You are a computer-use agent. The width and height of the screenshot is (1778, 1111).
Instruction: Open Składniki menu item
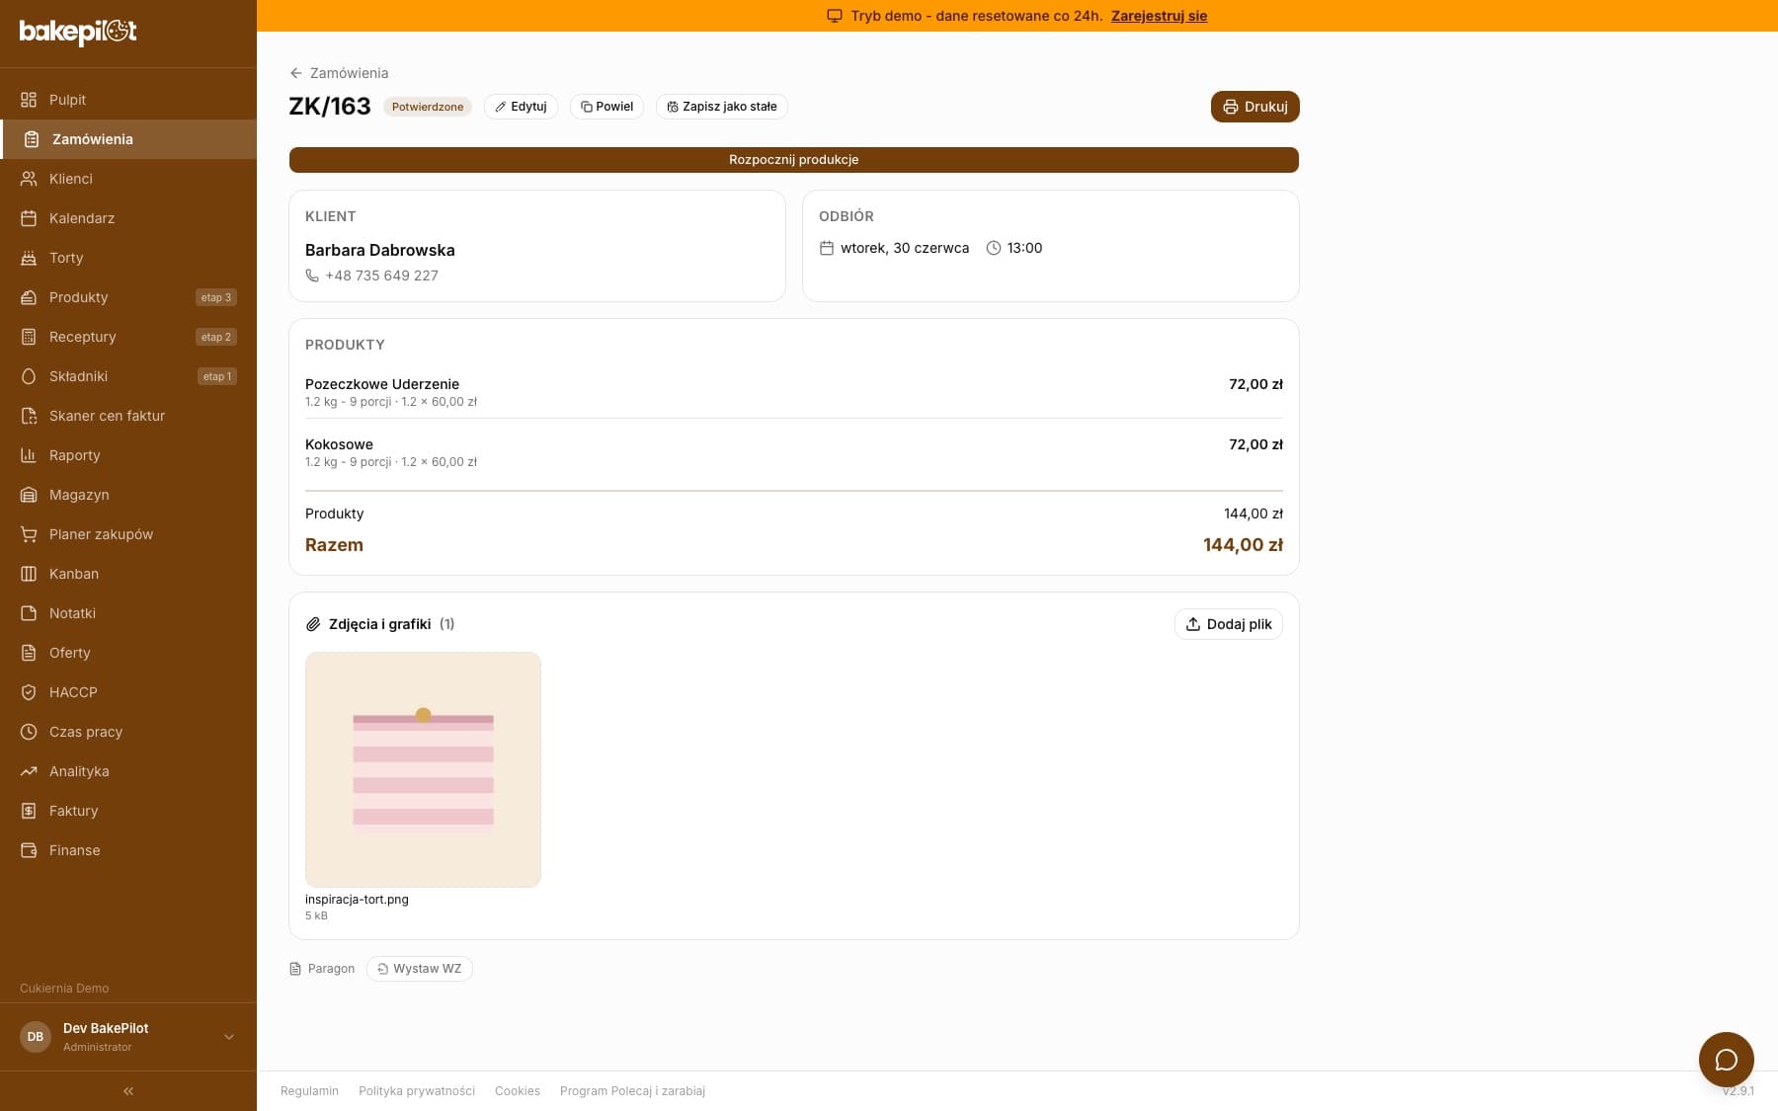coord(128,376)
